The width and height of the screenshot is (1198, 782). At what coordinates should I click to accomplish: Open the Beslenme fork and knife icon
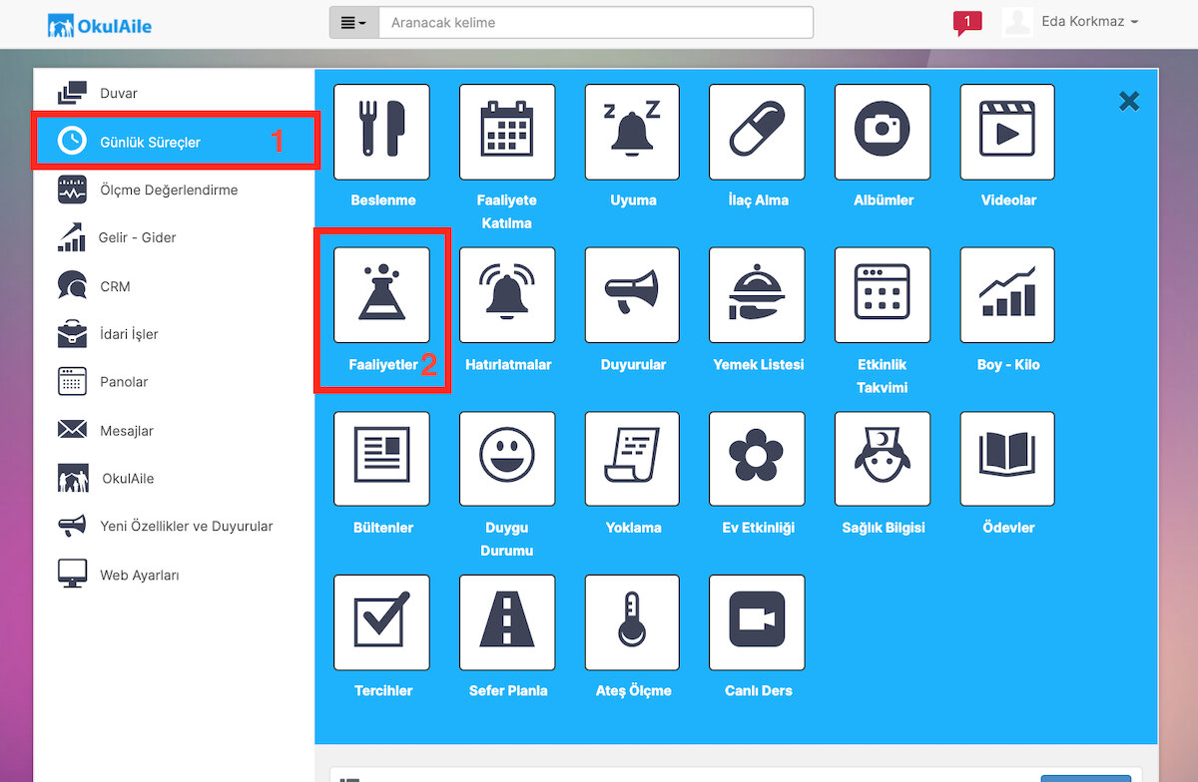pyautogui.click(x=382, y=133)
